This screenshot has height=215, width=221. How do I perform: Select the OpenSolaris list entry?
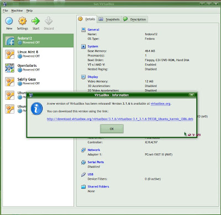click(x=38, y=68)
